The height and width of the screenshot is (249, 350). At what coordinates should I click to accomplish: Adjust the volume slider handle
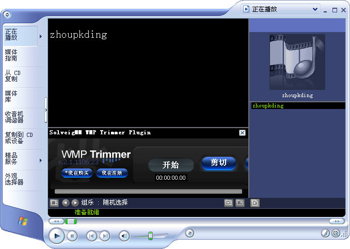(x=151, y=236)
